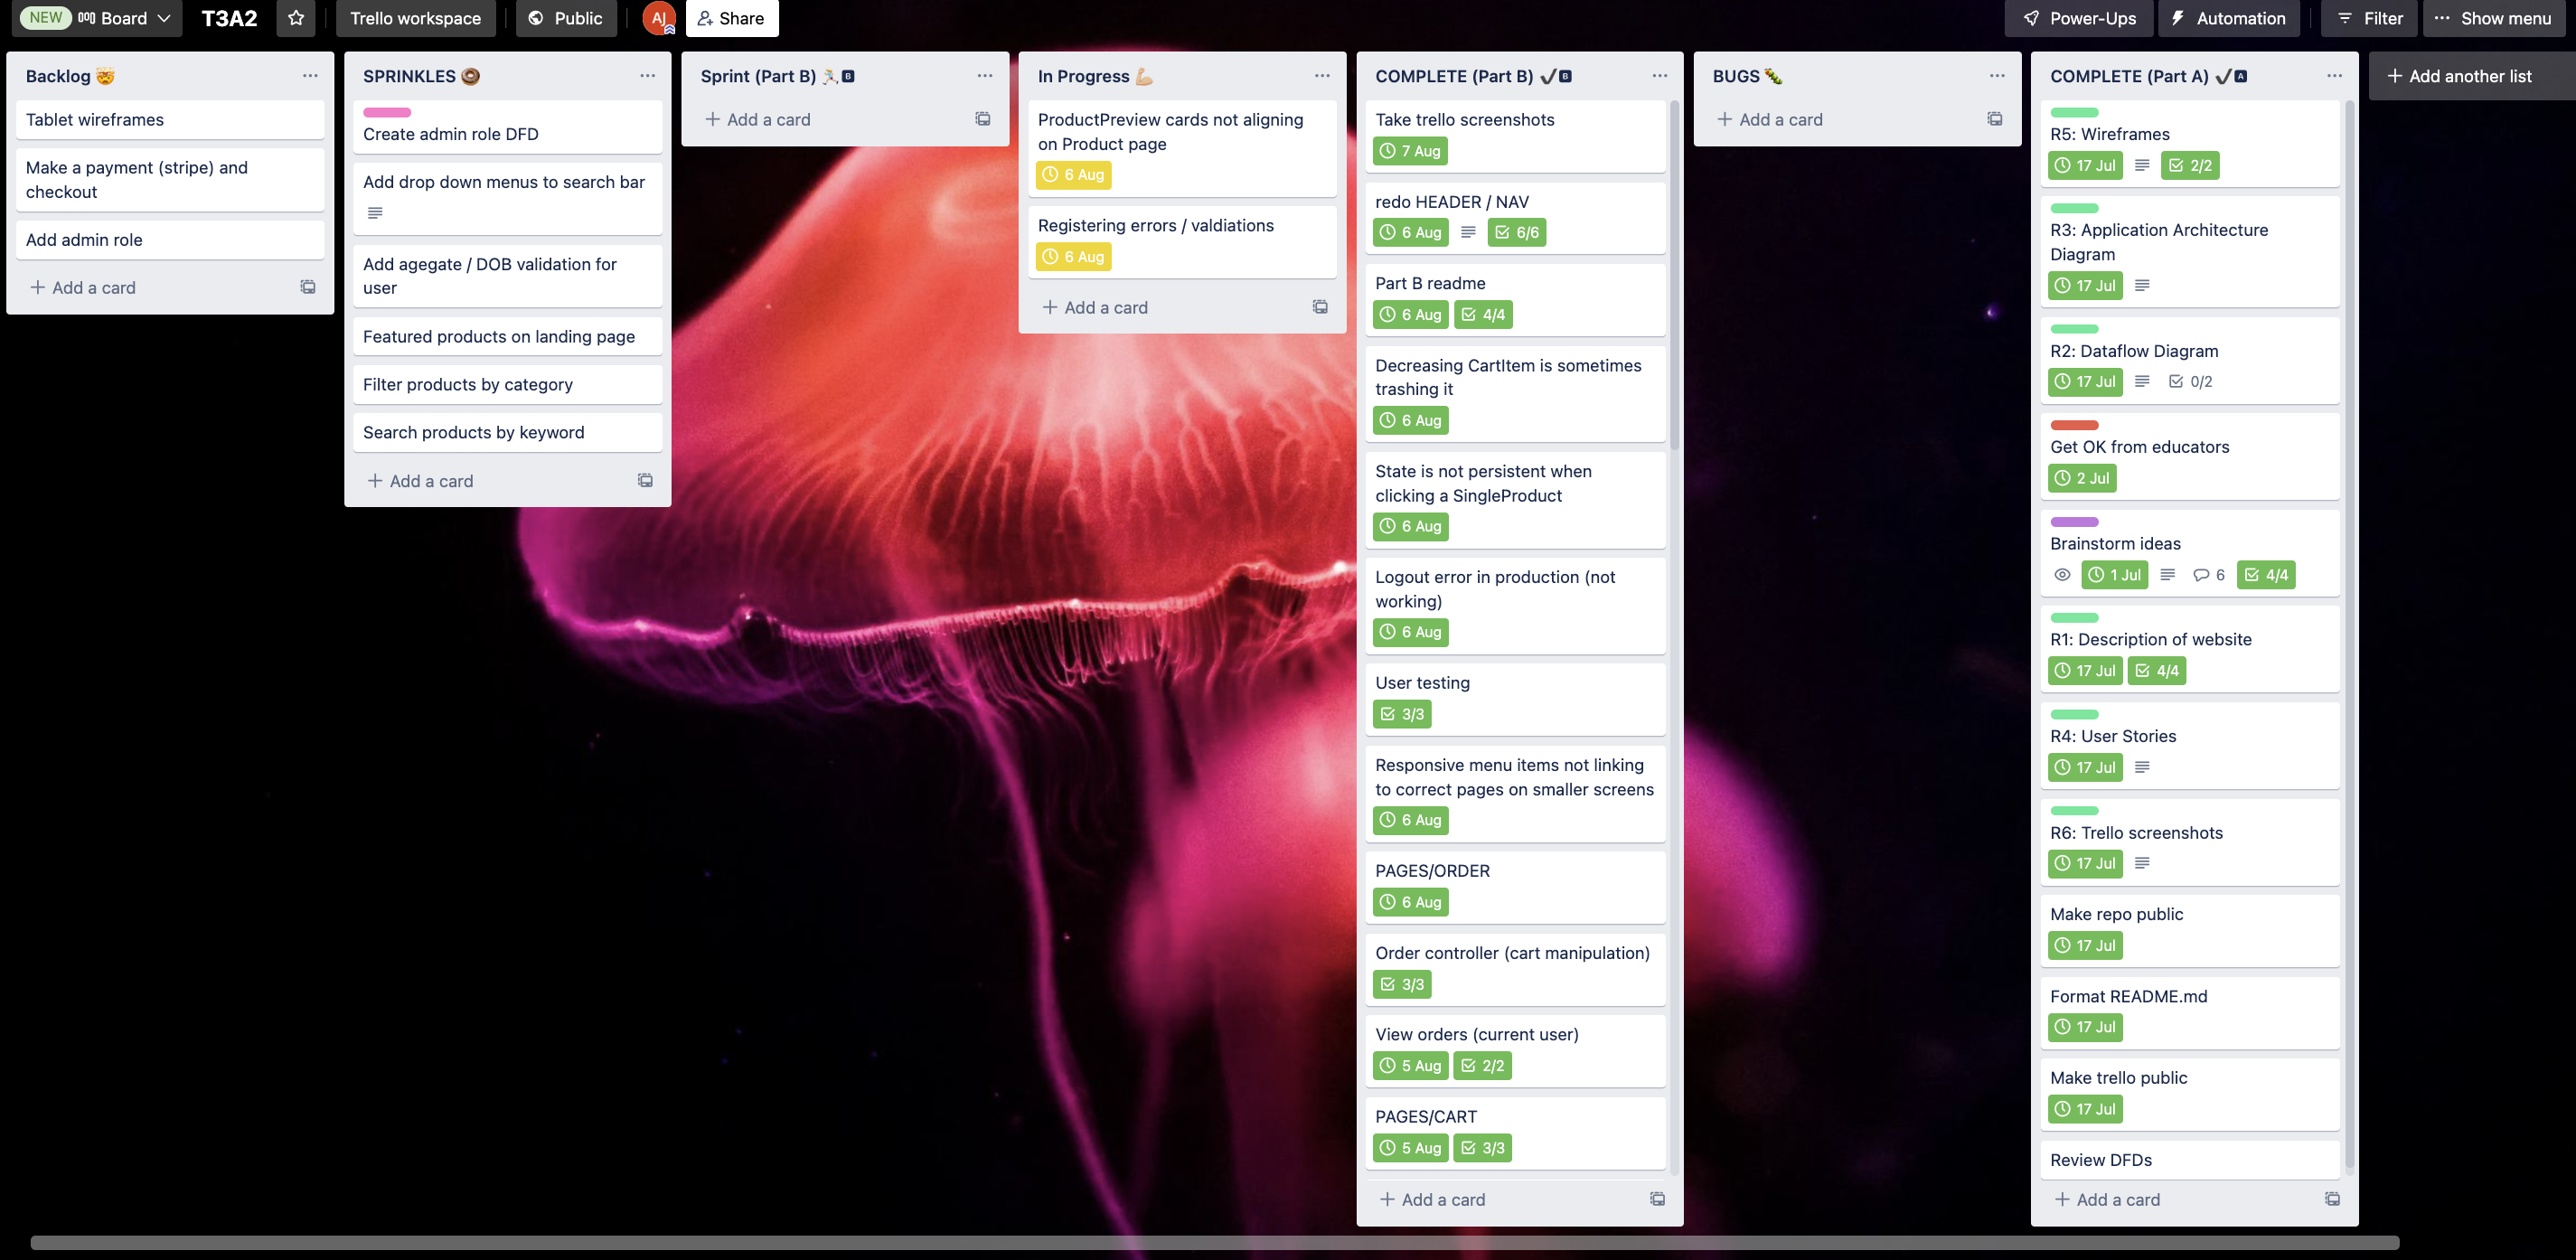Star the T3A2 board

coord(296,18)
